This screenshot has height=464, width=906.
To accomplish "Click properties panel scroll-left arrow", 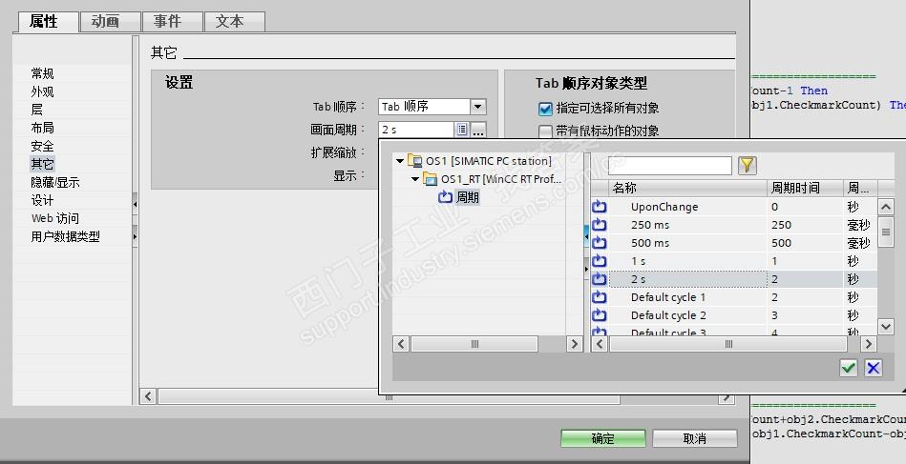I will pyautogui.click(x=149, y=396).
